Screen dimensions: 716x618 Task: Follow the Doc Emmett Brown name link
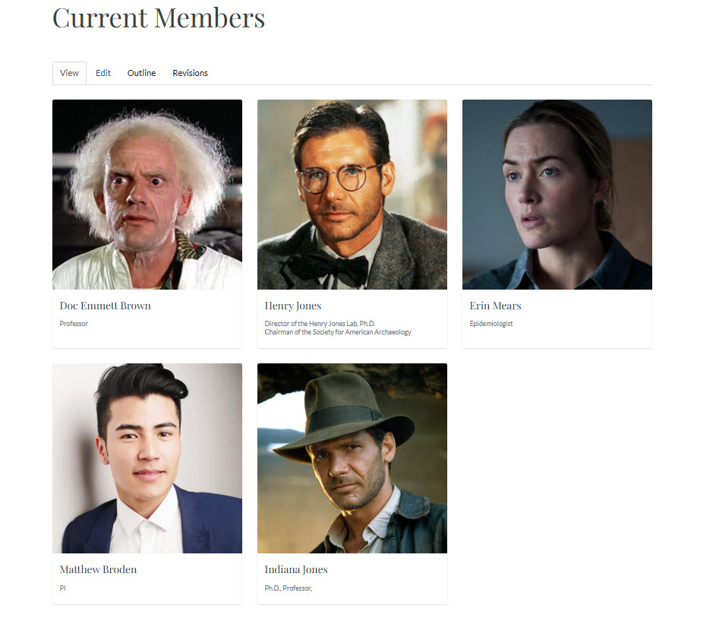[x=105, y=306]
